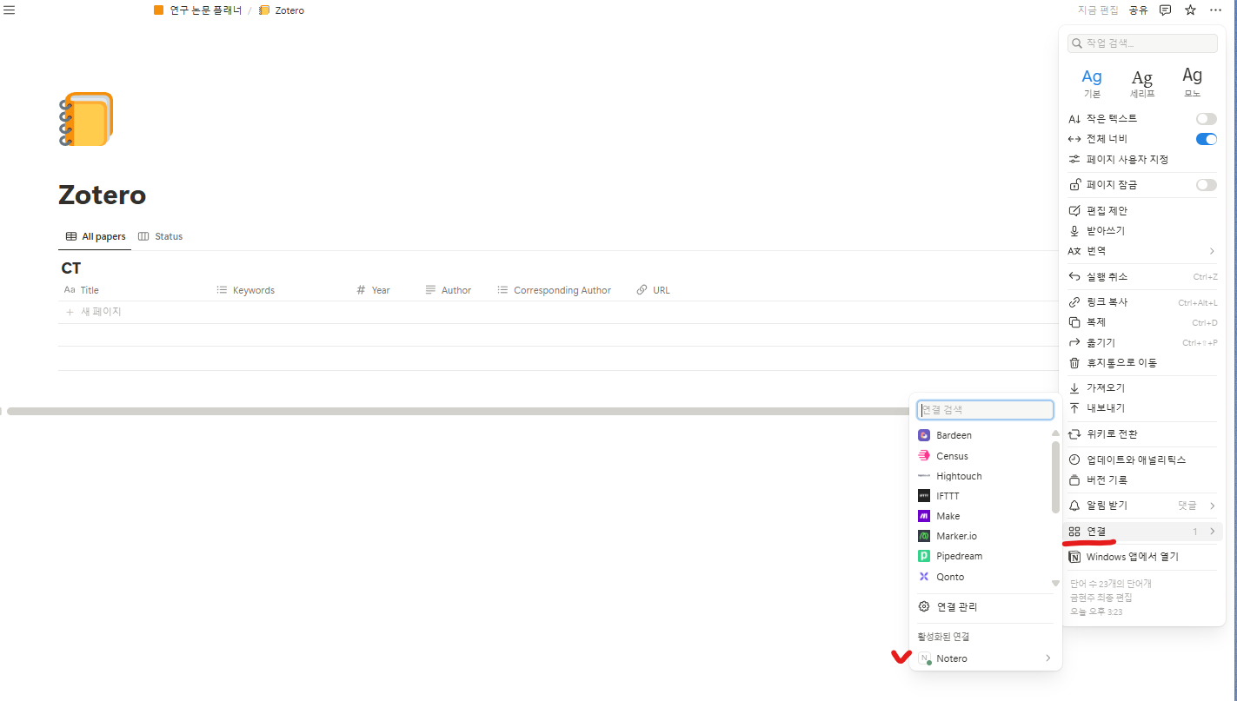Click the URL column header

(654, 290)
